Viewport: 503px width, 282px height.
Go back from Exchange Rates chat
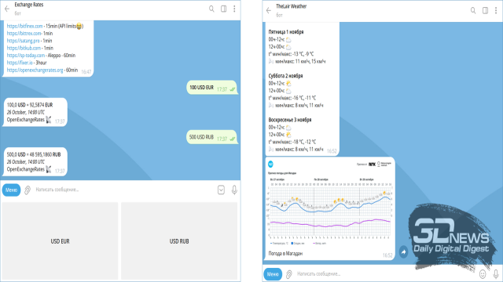click(7, 9)
